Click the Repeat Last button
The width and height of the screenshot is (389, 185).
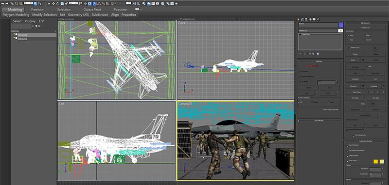point(365,28)
